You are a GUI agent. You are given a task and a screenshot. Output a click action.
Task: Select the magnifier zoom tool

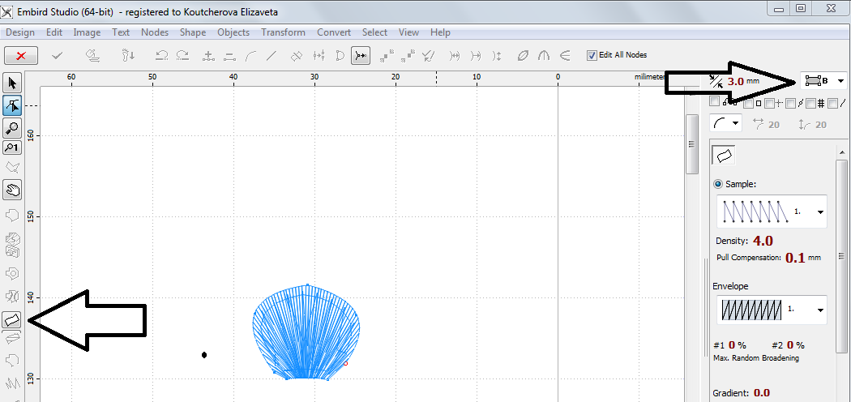pos(12,127)
